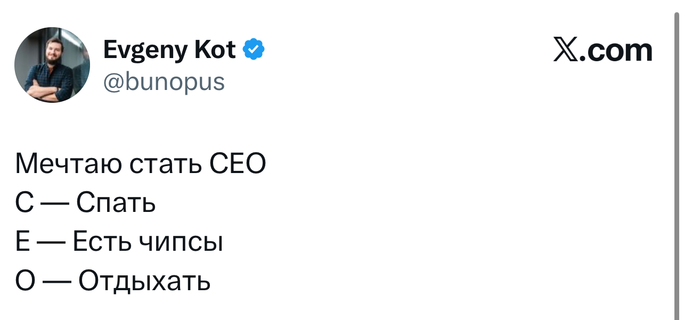684x320 pixels.
Task: Click the blue verified checkmark badge
Action: click(254, 50)
